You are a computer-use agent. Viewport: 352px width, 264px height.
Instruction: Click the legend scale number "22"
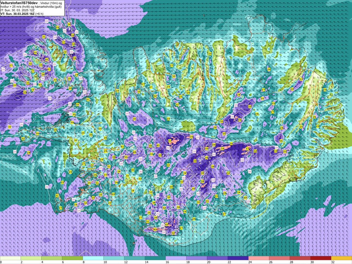pos(229,262)
